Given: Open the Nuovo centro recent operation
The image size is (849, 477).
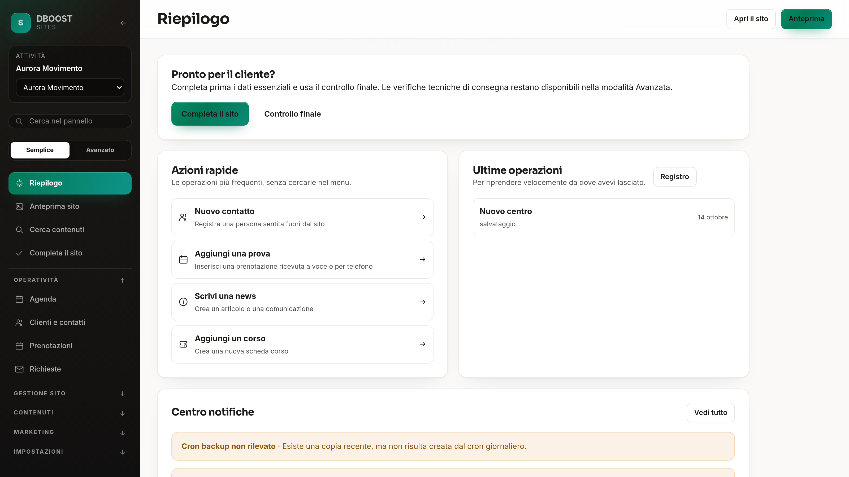Looking at the screenshot, I should pyautogui.click(x=604, y=217).
